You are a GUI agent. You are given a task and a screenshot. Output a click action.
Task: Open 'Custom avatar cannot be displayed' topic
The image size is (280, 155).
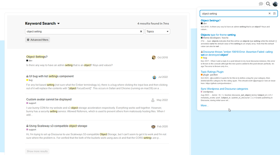49,99
